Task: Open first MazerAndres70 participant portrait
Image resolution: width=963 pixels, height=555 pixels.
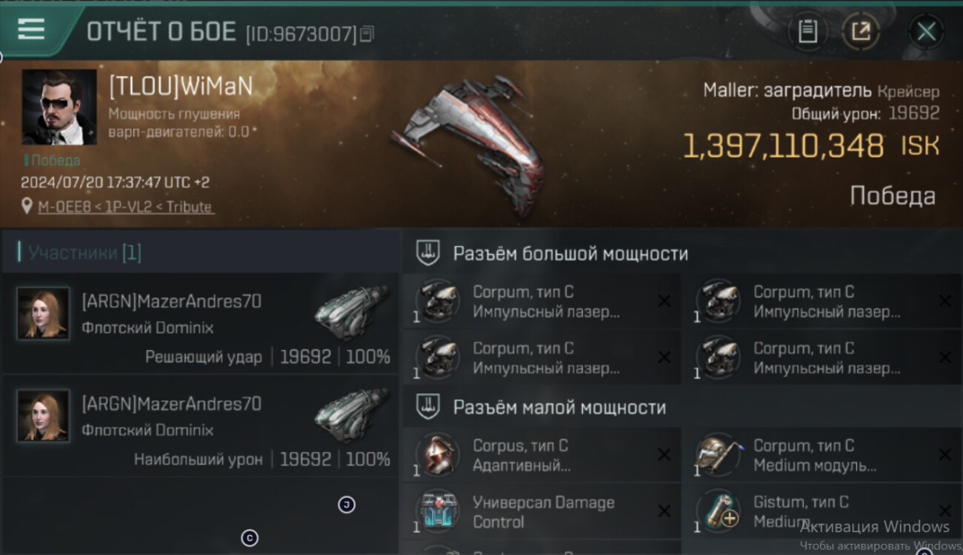Action: 43,314
